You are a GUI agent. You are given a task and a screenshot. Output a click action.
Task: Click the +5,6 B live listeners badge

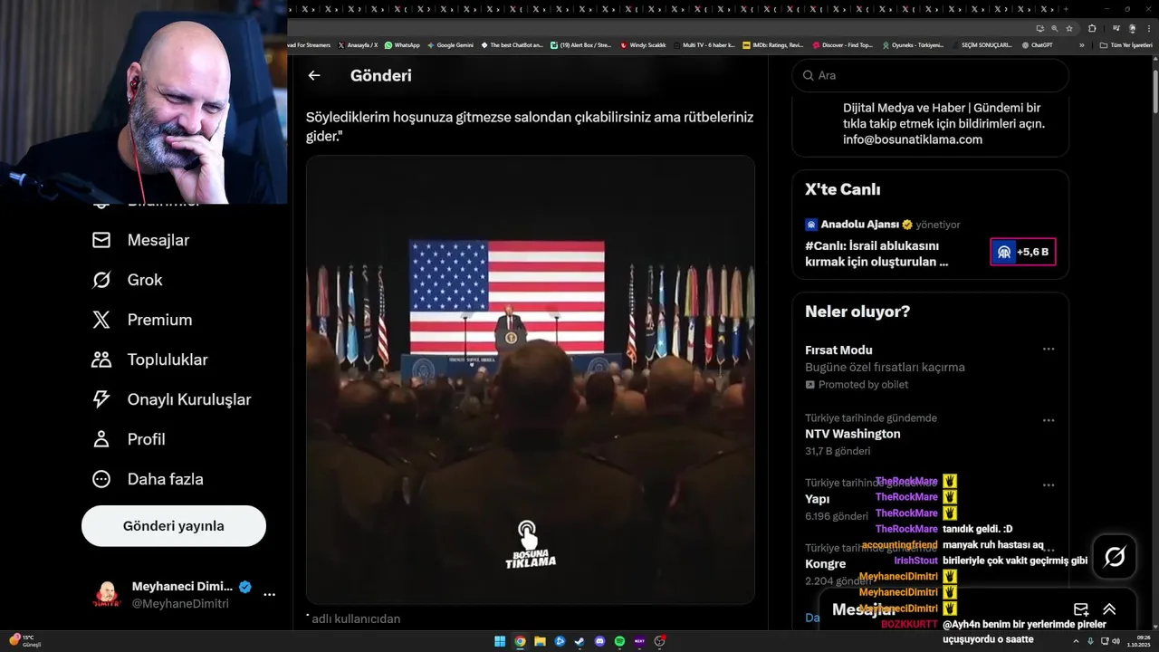point(1022,252)
